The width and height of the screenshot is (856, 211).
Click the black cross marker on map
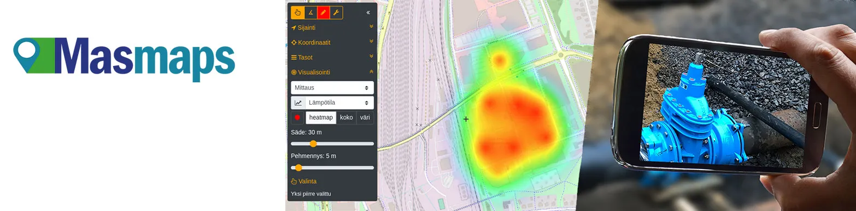(466, 119)
